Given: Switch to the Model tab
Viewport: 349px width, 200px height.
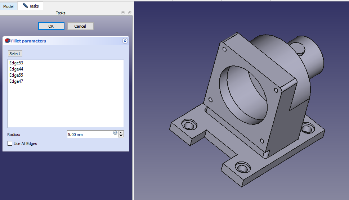Looking at the screenshot, I should tap(8, 6).
